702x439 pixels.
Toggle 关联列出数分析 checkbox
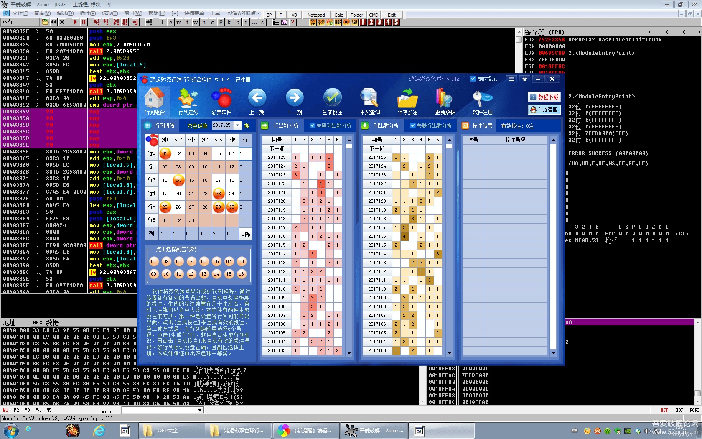pos(313,125)
